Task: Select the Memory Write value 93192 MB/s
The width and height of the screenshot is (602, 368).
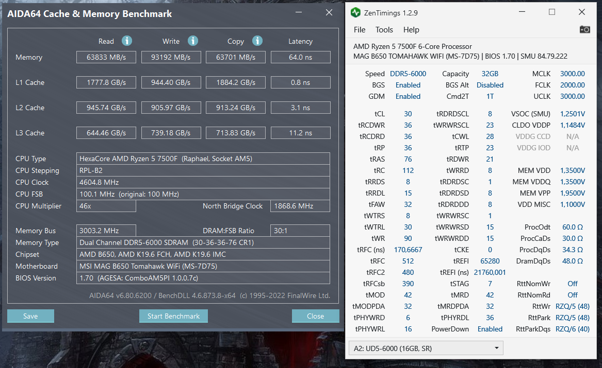Action: pyautogui.click(x=171, y=57)
